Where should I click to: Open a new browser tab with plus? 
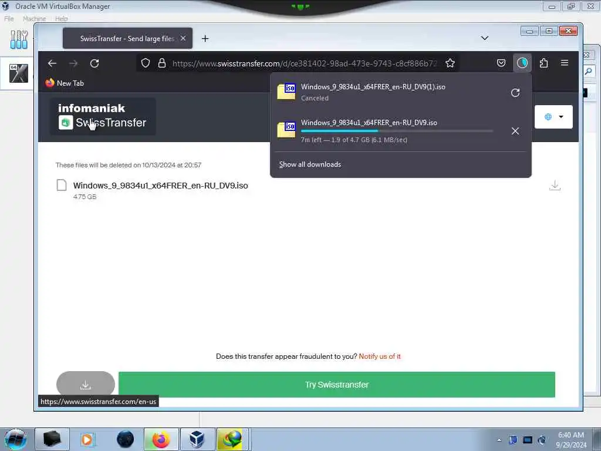coord(205,38)
